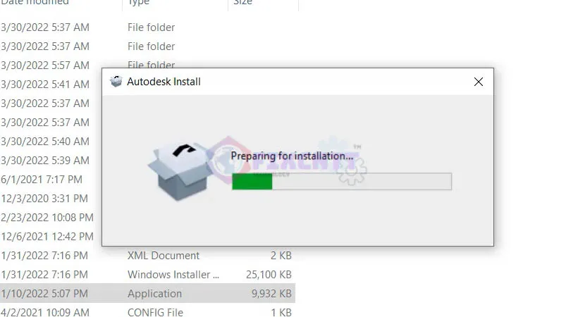The height and width of the screenshot is (317, 578).
Task: Close the Autodesk Install dialog
Action: click(478, 82)
